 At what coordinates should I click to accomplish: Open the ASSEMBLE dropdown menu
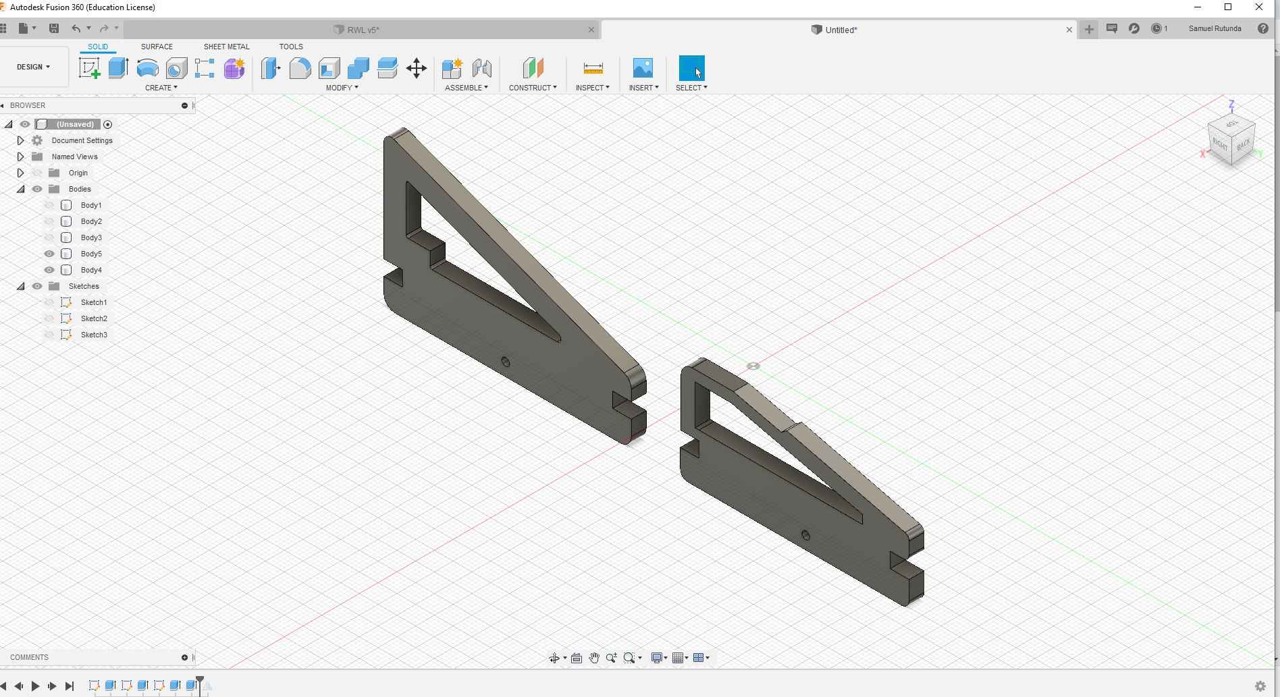(466, 88)
